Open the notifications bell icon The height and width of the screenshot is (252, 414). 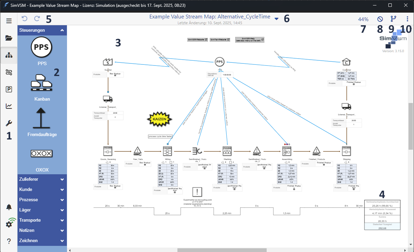click(9, 207)
